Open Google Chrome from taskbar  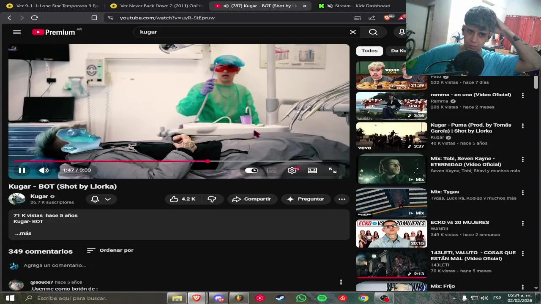click(x=363, y=298)
